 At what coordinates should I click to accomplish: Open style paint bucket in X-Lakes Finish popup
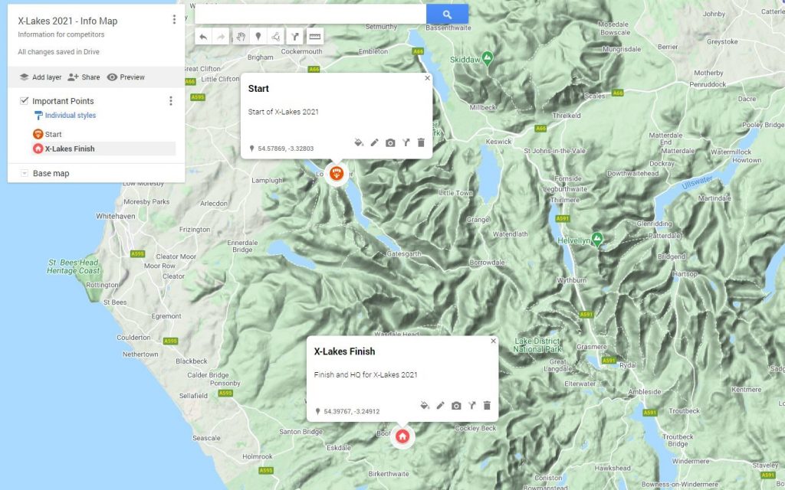click(425, 406)
